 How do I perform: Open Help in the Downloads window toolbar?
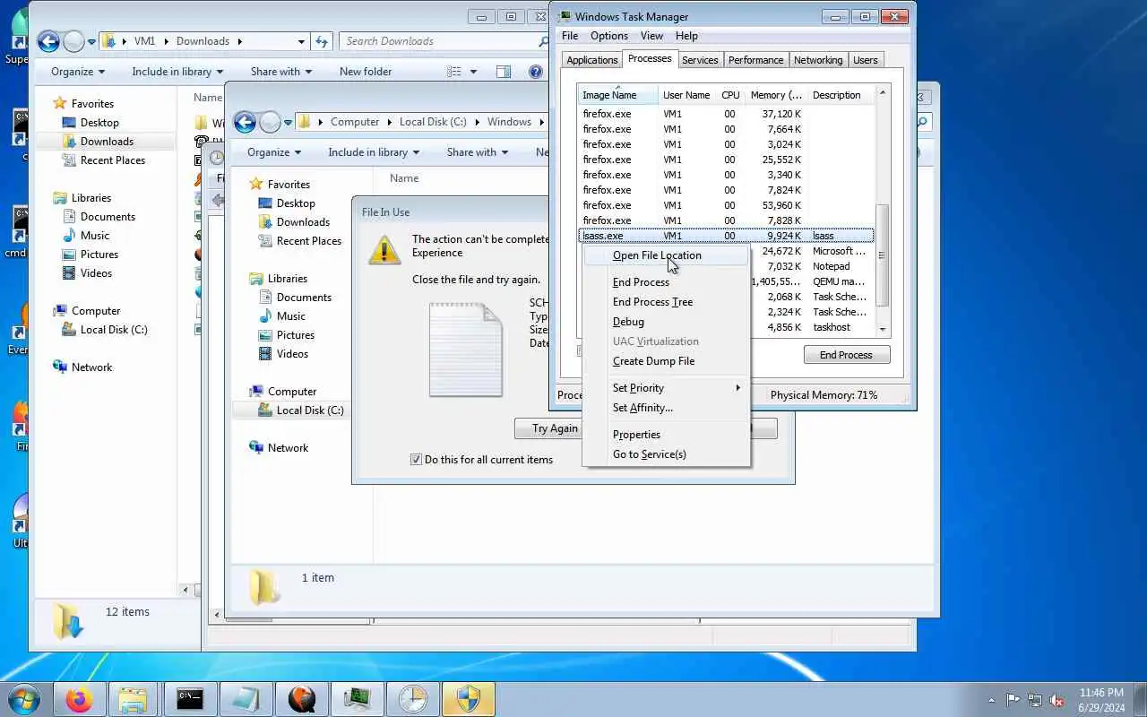[x=535, y=72]
